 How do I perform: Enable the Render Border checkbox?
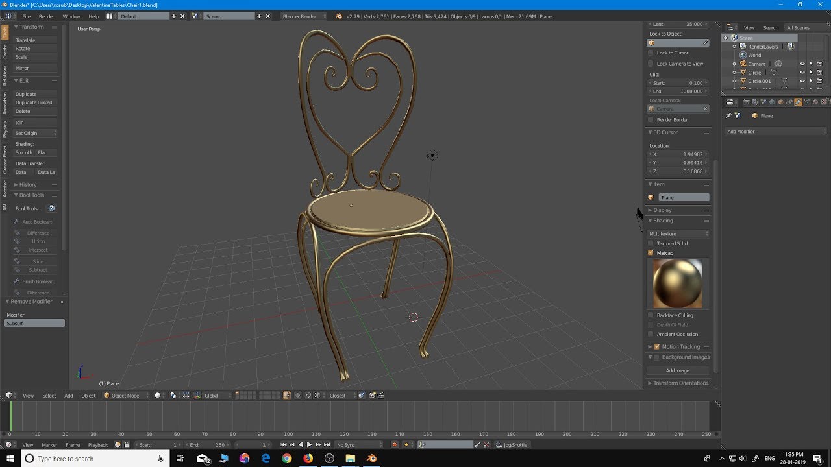click(x=651, y=120)
